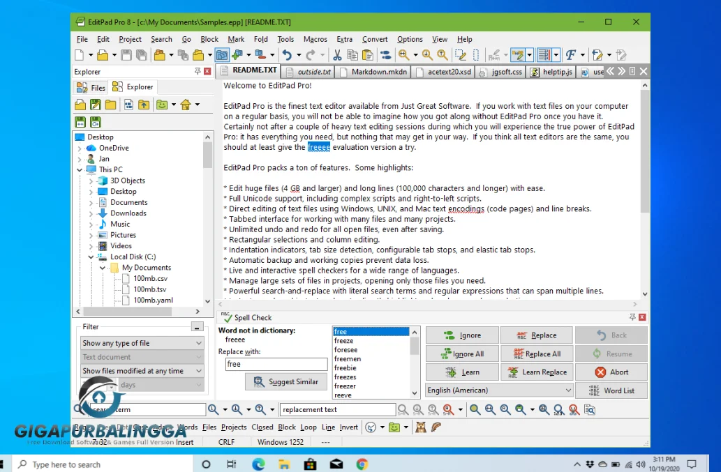Viewport: 721px width, 472px height.
Task: Toggle the Closed search option
Action: pos(262,427)
